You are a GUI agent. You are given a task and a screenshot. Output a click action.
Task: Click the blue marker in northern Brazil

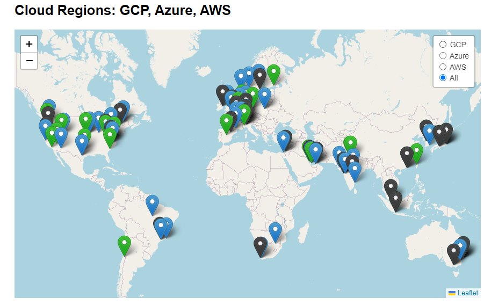[153, 204]
